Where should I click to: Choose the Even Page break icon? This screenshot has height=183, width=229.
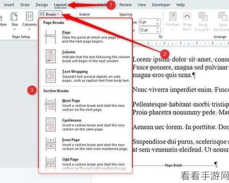(51, 144)
